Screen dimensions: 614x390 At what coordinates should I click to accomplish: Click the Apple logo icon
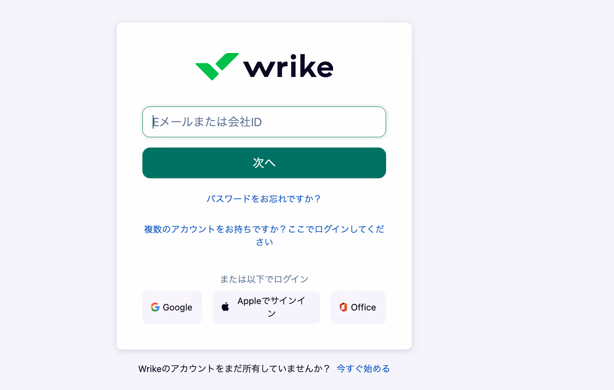tap(225, 307)
